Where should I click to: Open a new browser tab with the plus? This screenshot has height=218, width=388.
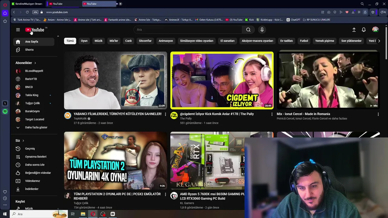[120, 4]
